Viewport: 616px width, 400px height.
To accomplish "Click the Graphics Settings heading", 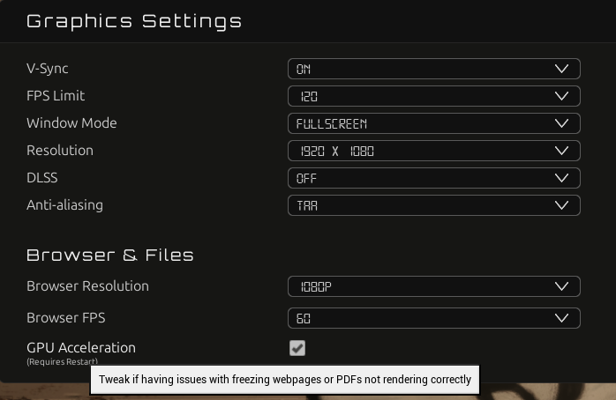I will pyautogui.click(x=134, y=21).
